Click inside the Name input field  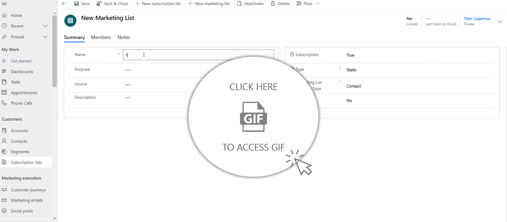(198, 55)
